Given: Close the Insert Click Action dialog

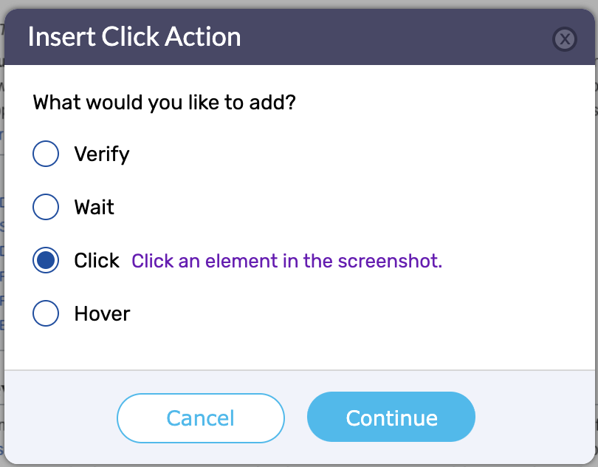Looking at the screenshot, I should point(565,39).
